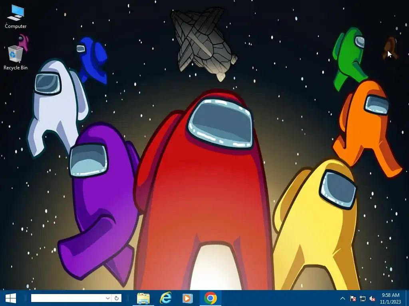Select the Recycle Bin desktop icon
The width and height of the screenshot is (409, 306).
click(16, 58)
